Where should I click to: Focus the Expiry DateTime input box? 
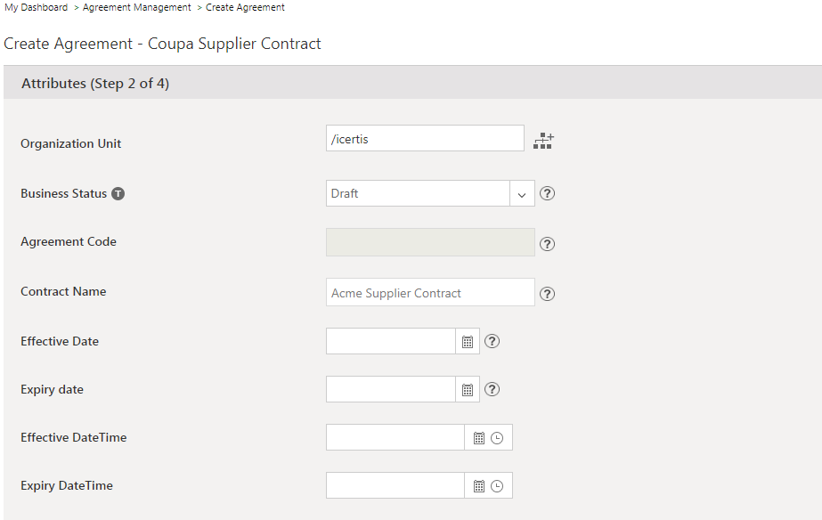[395, 486]
